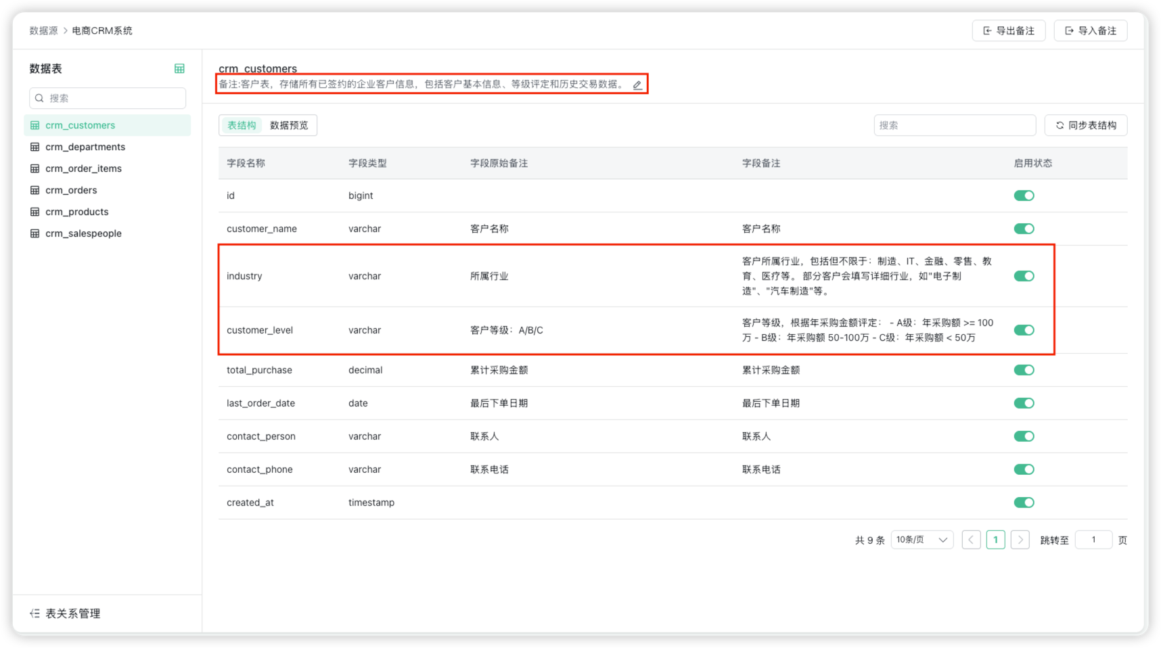This screenshot has height=648, width=1161.
Task: Select the crm_orders table icon in sidebar
Action: click(35, 190)
